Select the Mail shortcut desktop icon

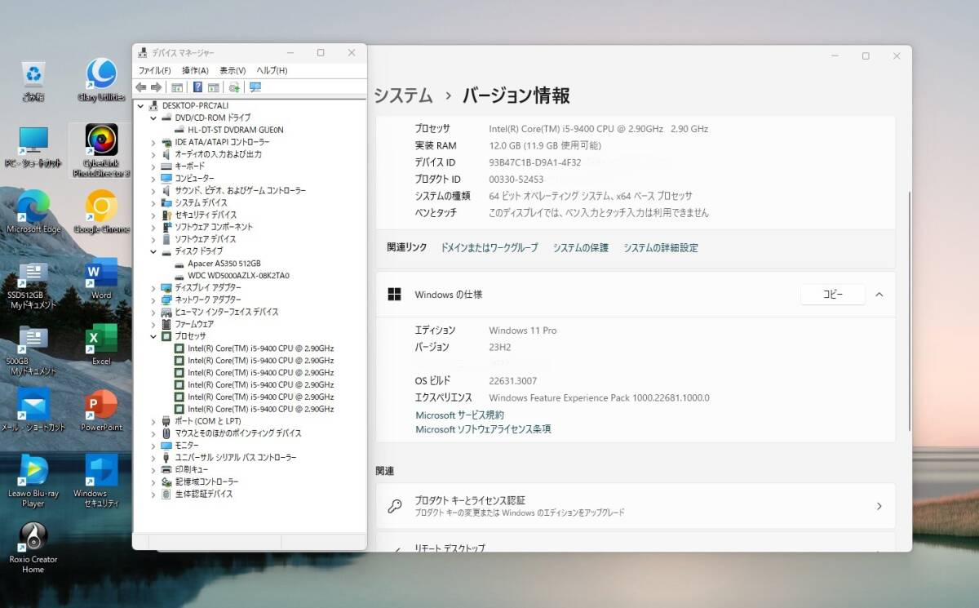[x=33, y=411]
